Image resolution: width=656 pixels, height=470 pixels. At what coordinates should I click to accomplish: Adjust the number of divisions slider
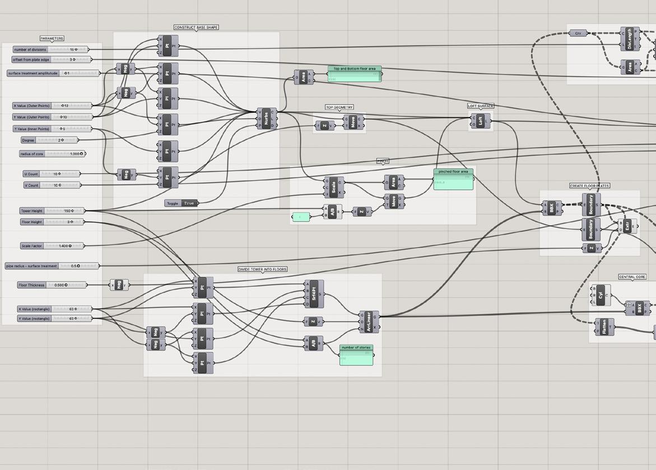pos(50,49)
